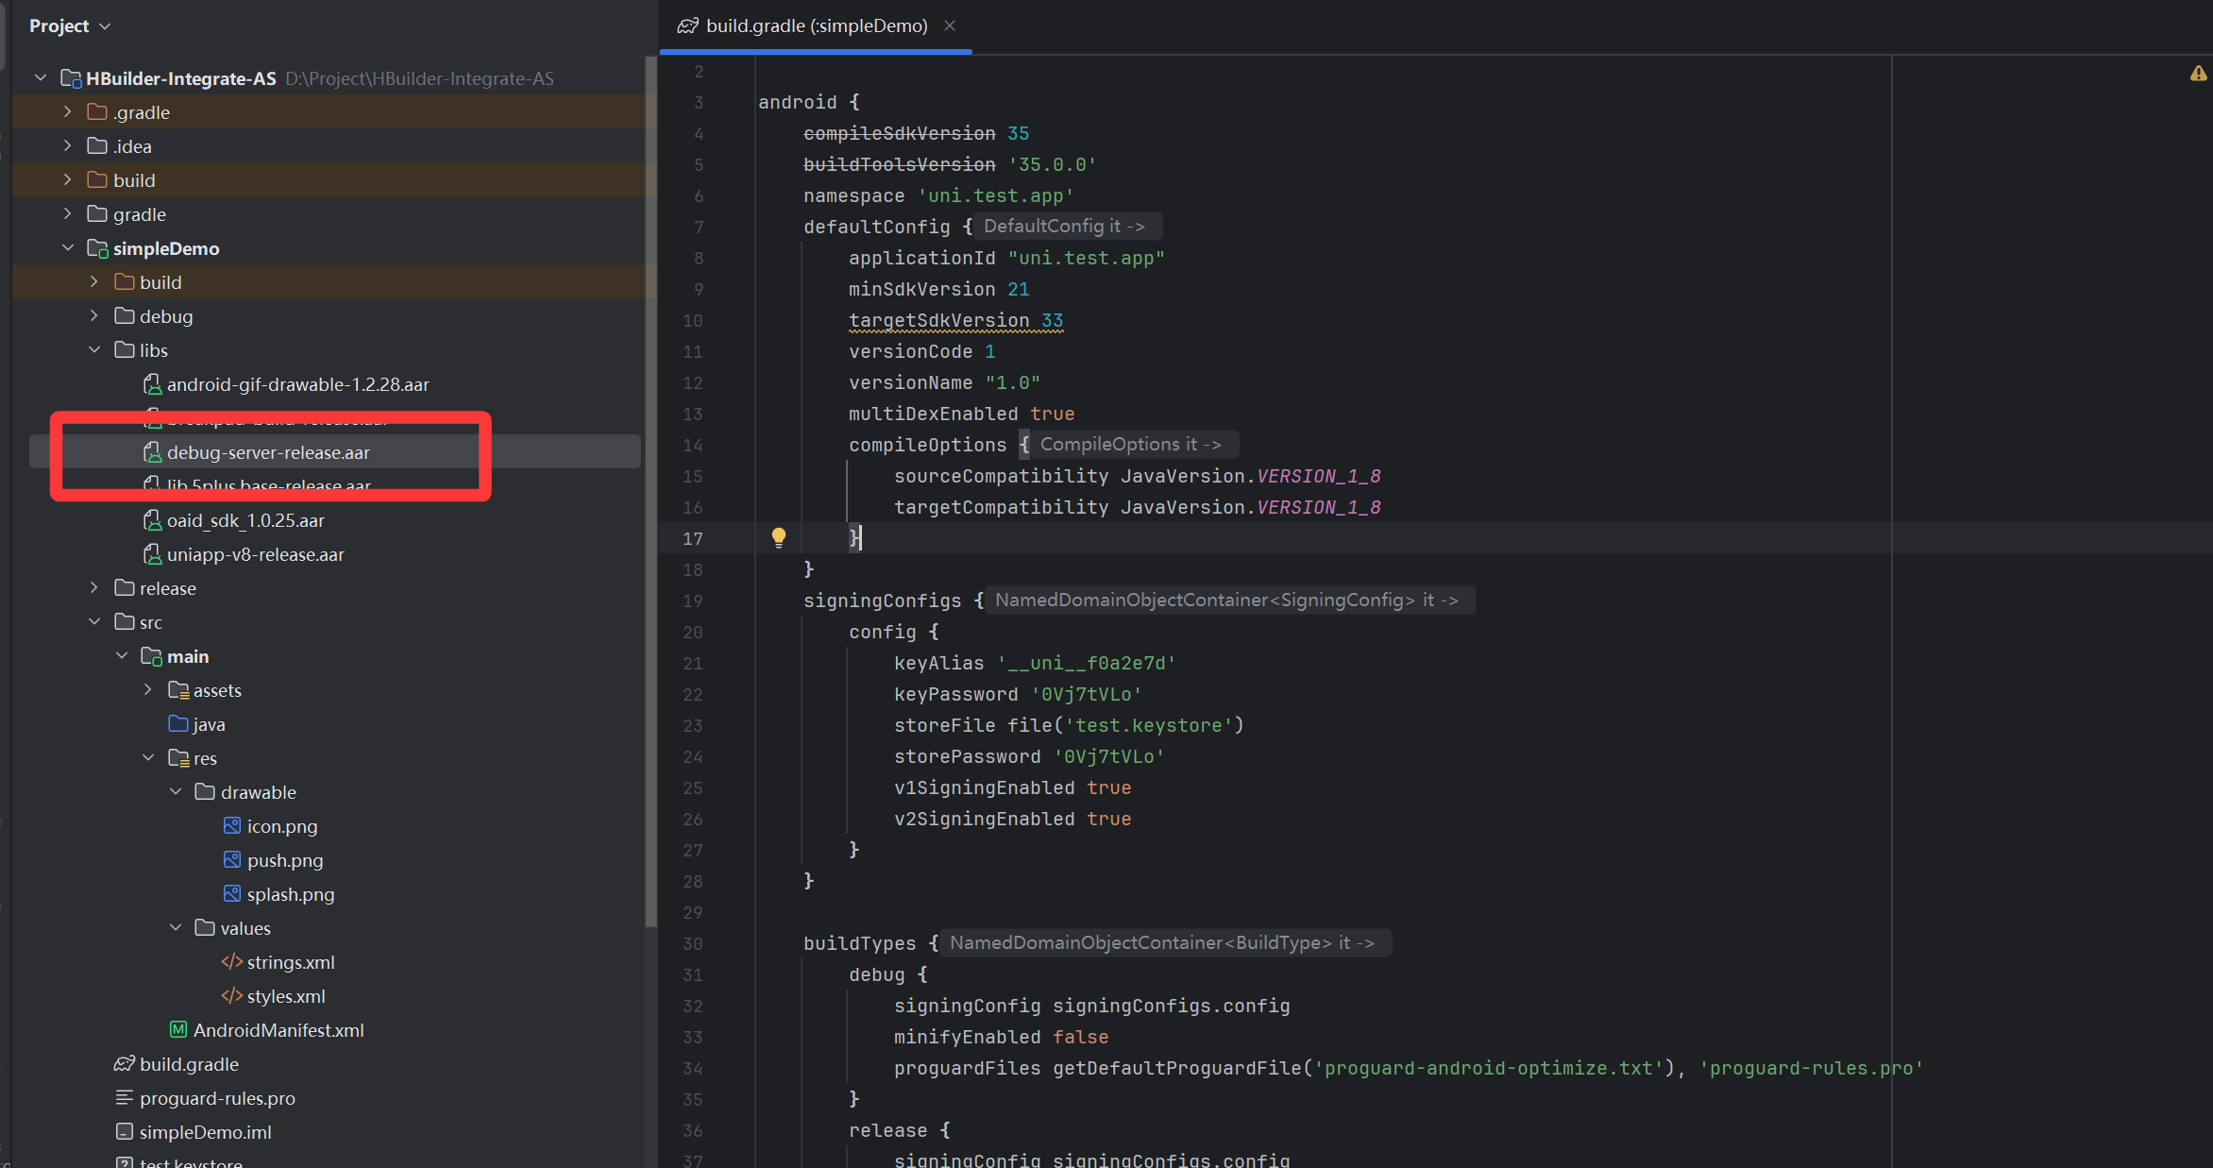
Task: Click the 'proguard-rules.pro' string in editor
Action: click(1811, 1068)
